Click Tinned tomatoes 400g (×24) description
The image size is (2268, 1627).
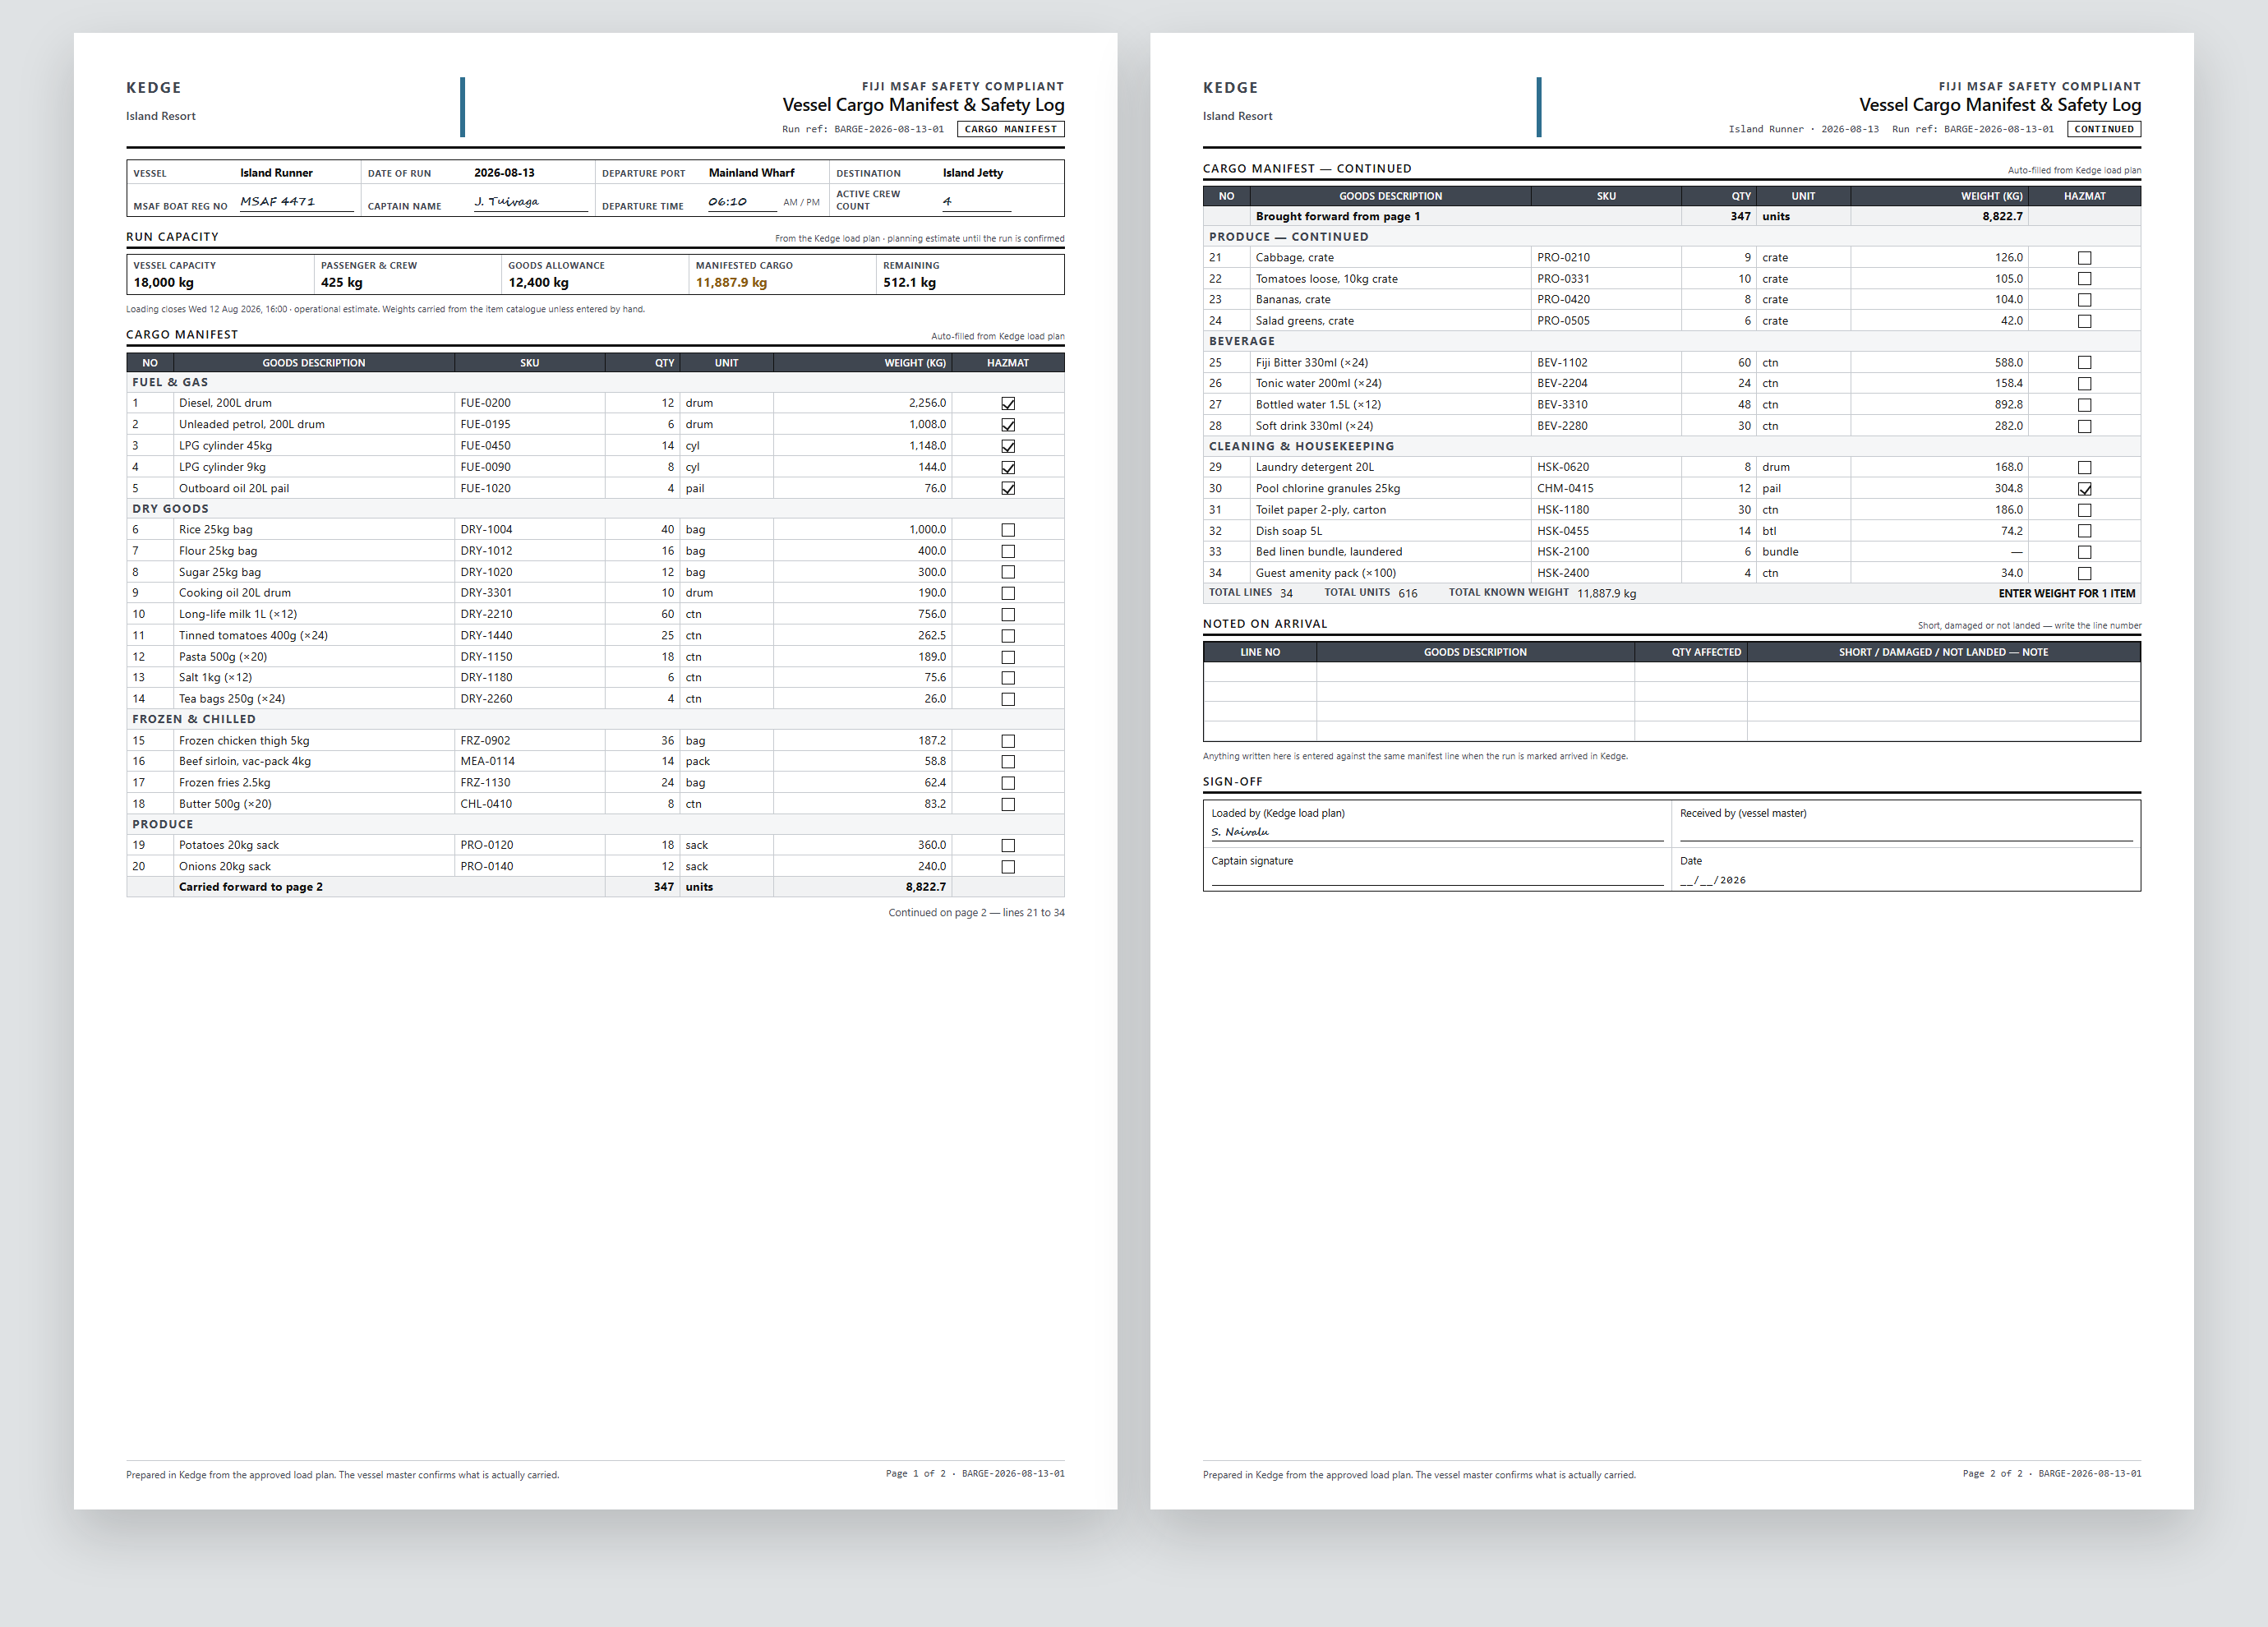tap(253, 635)
